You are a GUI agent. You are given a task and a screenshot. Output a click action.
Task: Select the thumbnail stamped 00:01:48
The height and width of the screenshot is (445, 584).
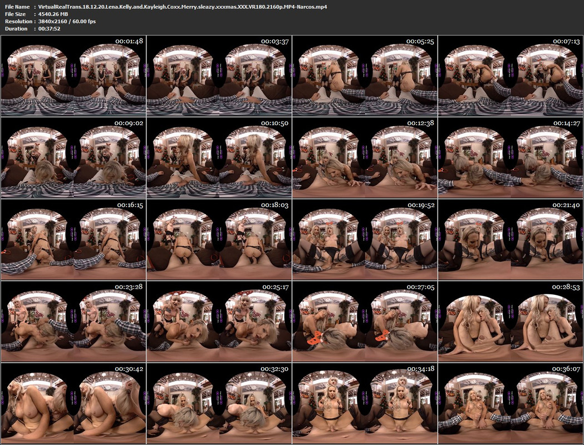click(73, 76)
